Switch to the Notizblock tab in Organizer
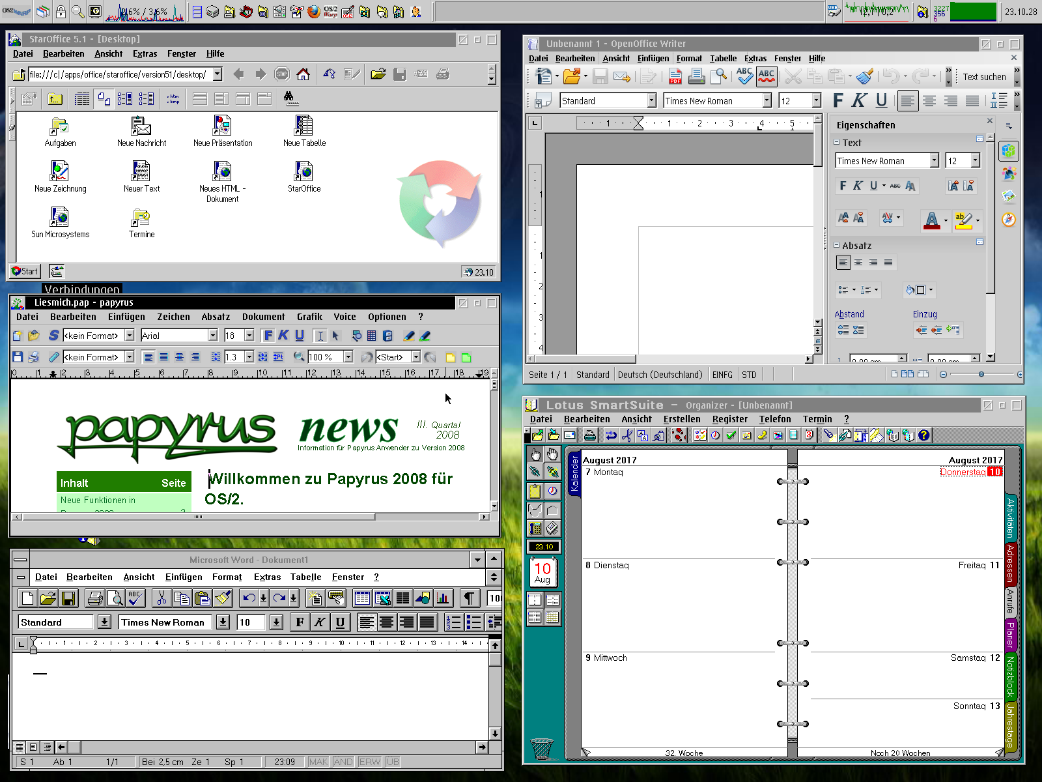Screen dimensions: 1042x782 click(x=1010, y=676)
